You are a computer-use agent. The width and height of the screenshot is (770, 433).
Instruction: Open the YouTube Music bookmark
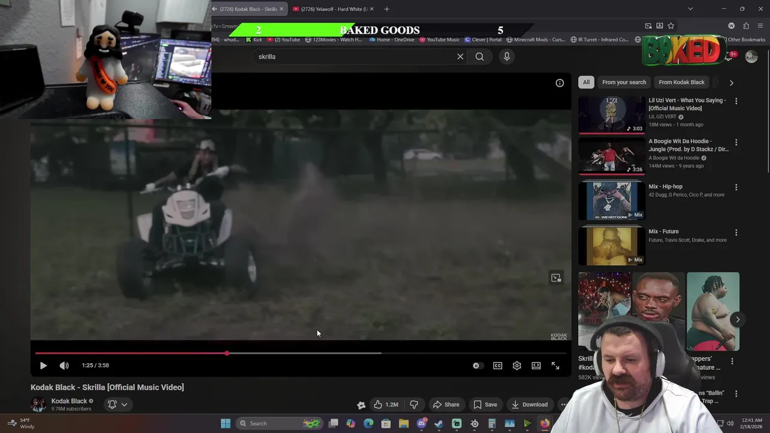pyautogui.click(x=439, y=40)
